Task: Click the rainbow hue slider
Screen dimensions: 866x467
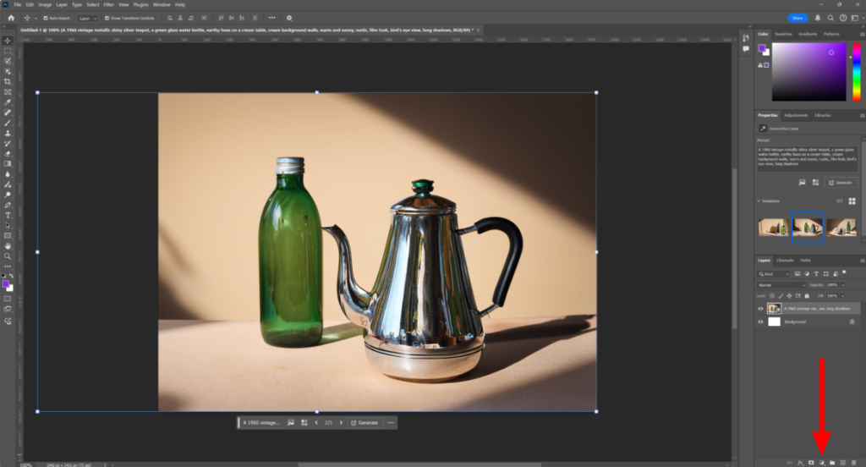Action: click(x=857, y=72)
